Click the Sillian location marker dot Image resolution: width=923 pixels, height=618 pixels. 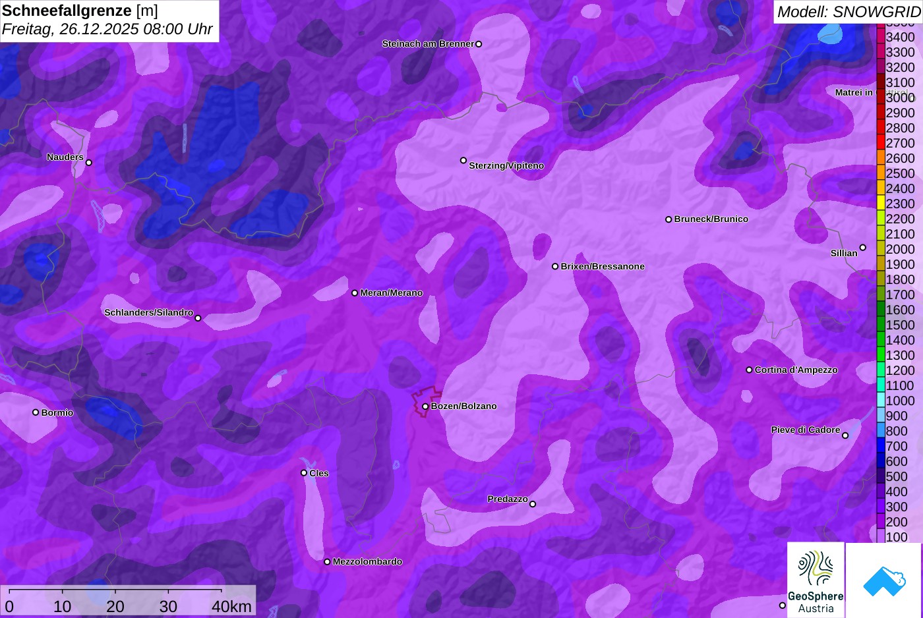pyautogui.click(x=863, y=248)
